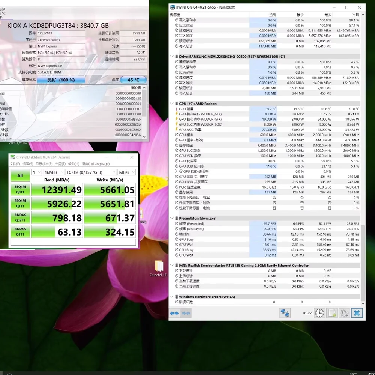Viewport: 375px width, 375px height.
Task: Open HWiNFO remote network monitoring icon
Action: coord(285,313)
